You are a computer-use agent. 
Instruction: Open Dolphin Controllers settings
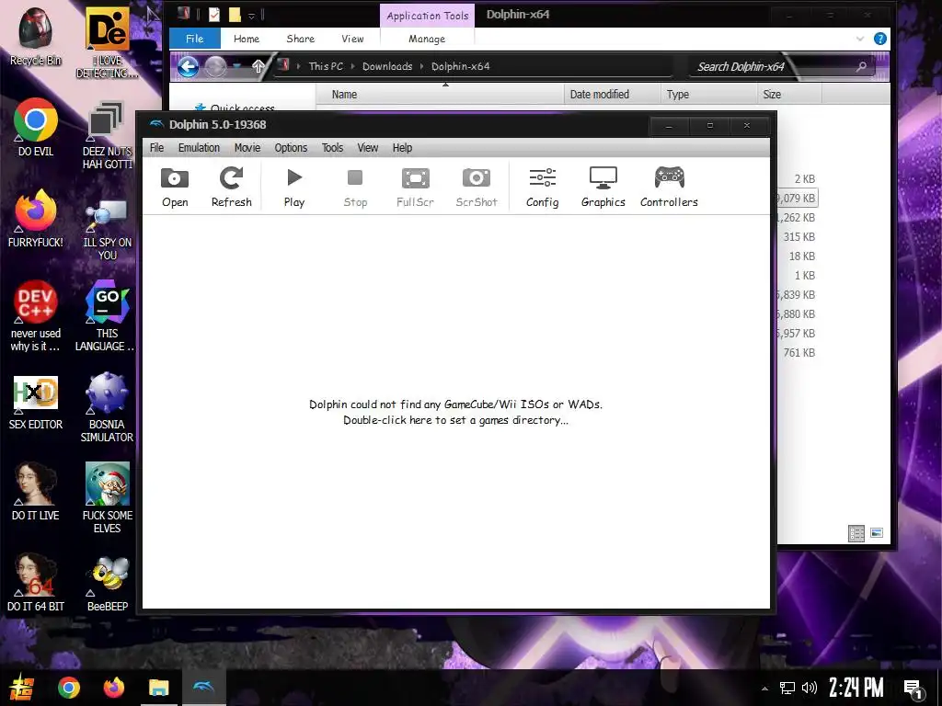(x=670, y=188)
